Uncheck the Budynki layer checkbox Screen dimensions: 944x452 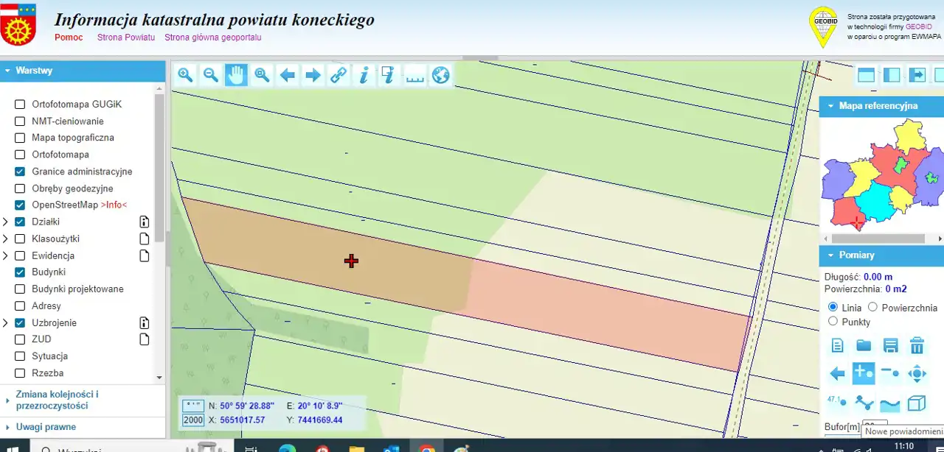click(x=20, y=272)
